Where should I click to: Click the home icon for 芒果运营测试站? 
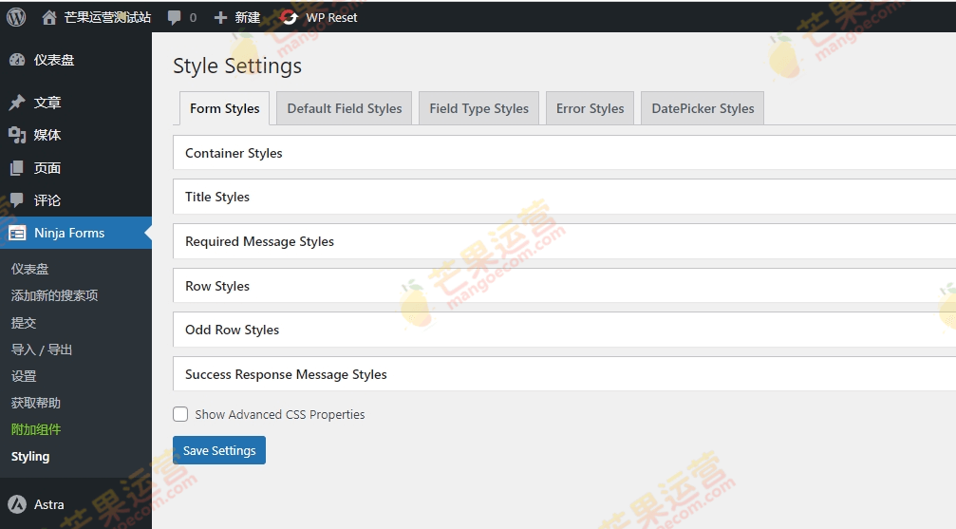[48, 18]
